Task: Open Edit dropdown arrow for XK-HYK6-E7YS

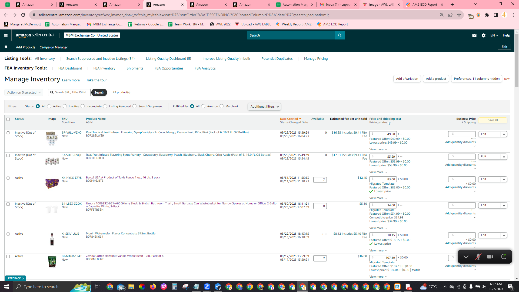Action: 504,179
